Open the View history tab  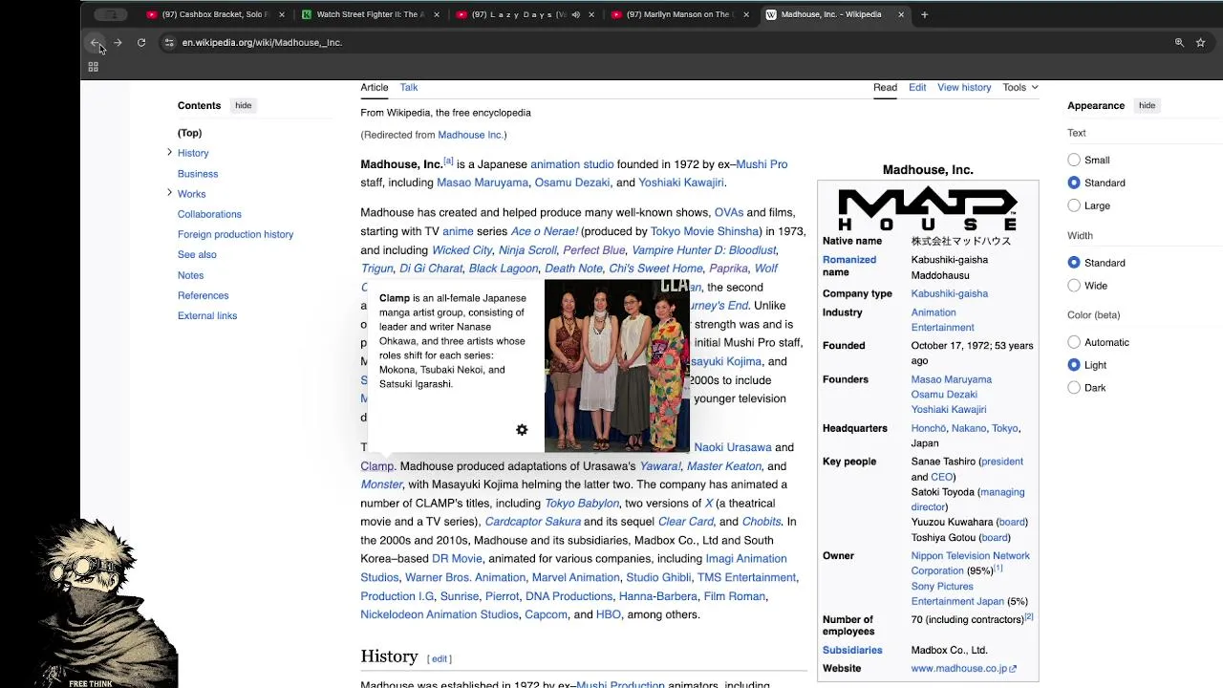[x=964, y=87]
